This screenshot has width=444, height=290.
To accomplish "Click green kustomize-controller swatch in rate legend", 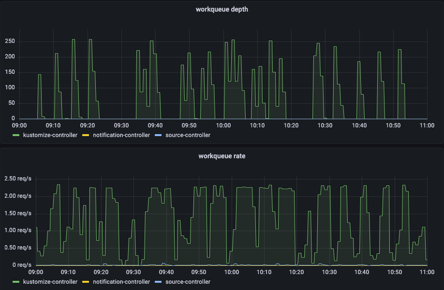I will tap(16, 282).
